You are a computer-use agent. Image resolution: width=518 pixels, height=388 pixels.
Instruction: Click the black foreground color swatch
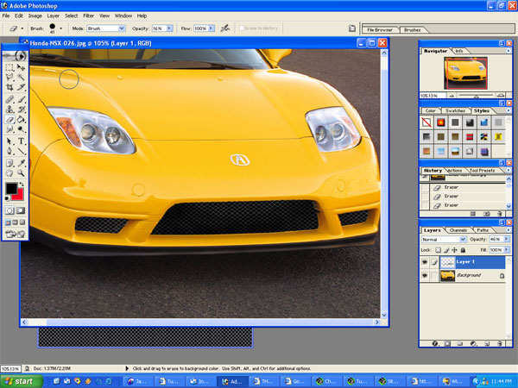pos(11,188)
